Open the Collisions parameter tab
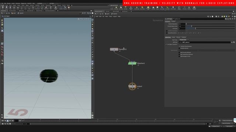Screen dimensions: 236x132 click(x=184, y=37)
